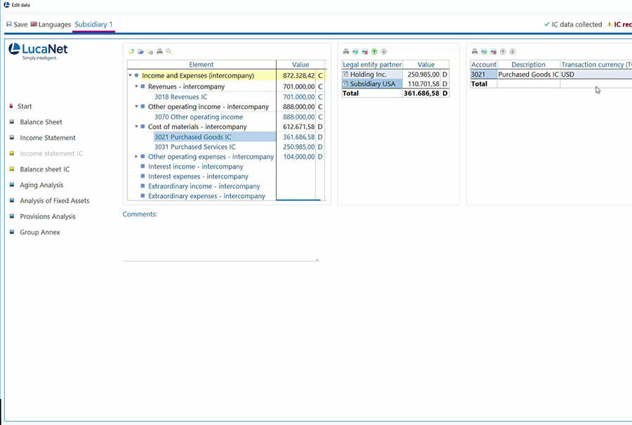This screenshot has height=425, width=632.
Task: Open Provisions Analysis in the sidebar
Action: coord(48,216)
